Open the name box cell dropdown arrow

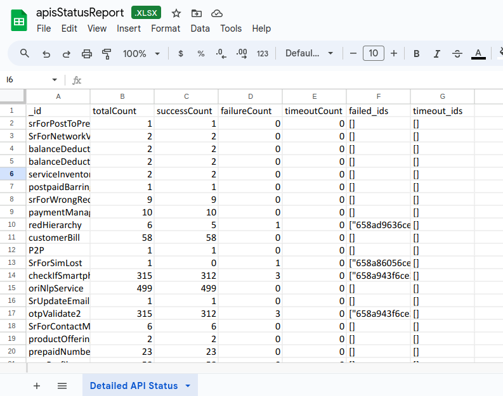(55, 80)
